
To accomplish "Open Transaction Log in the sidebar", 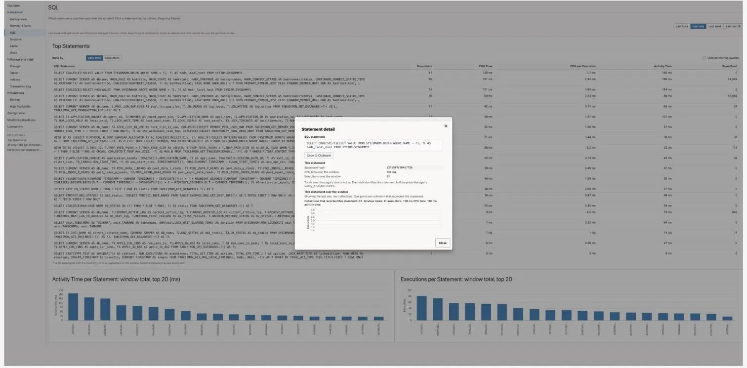I will pos(20,86).
